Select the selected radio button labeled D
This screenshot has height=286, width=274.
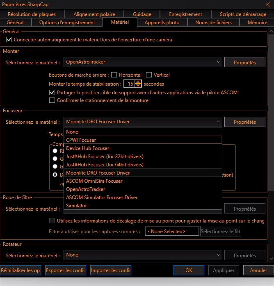click(55, 175)
